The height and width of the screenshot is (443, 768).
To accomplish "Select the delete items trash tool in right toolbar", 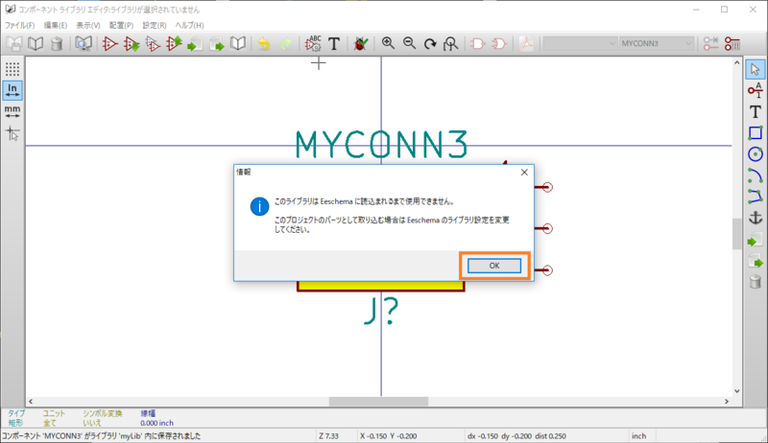I will tap(756, 282).
